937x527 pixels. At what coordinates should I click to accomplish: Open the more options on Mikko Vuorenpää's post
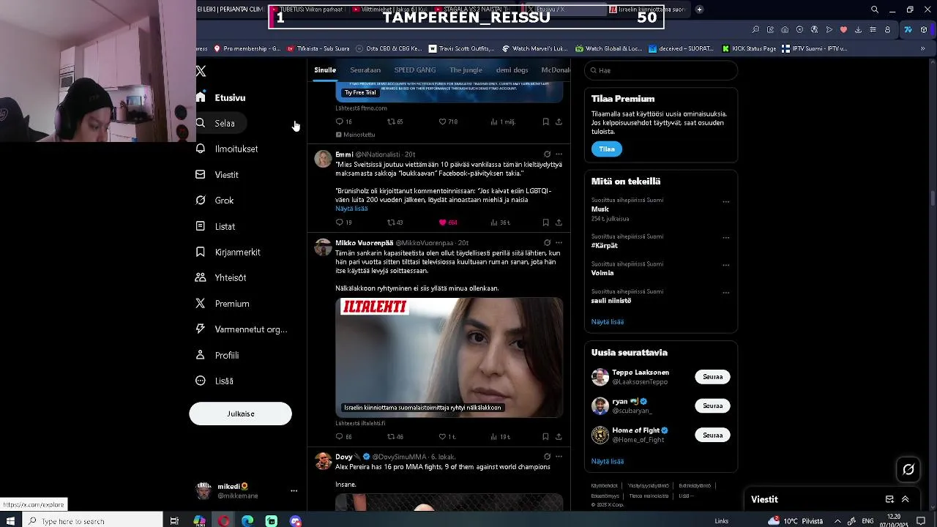coord(559,243)
